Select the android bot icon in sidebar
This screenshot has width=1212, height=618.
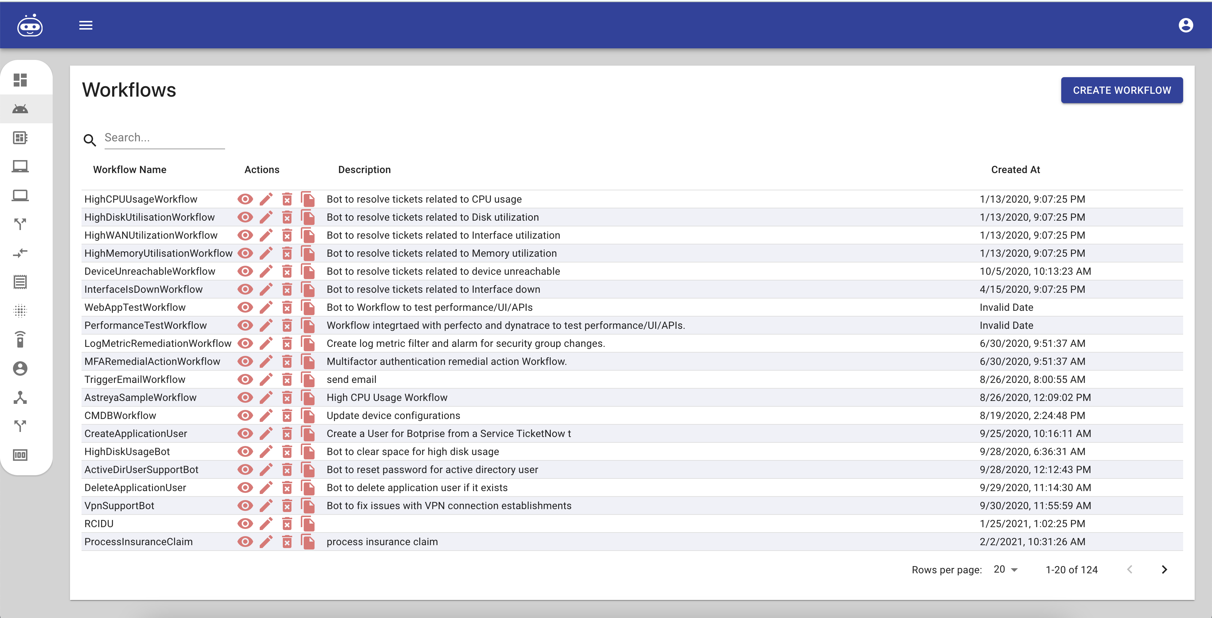pos(20,109)
